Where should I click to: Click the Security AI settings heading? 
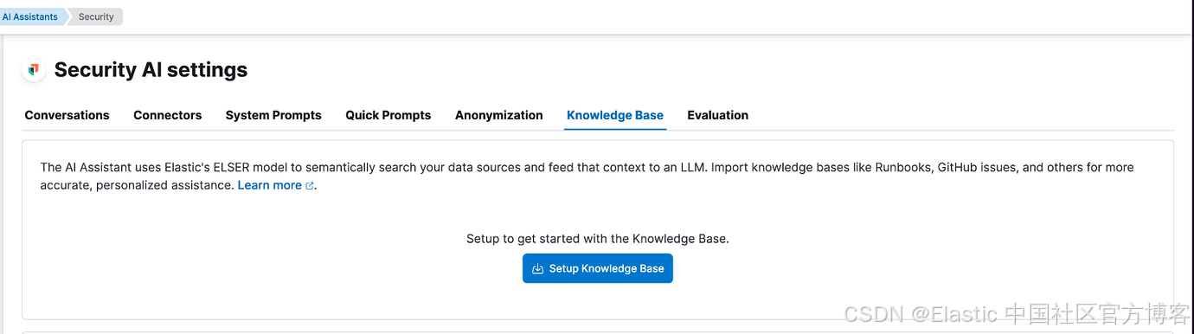coord(151,70)
